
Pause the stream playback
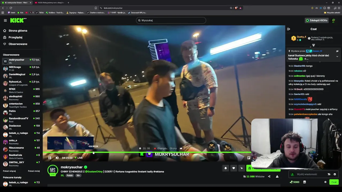coord(50,158)
